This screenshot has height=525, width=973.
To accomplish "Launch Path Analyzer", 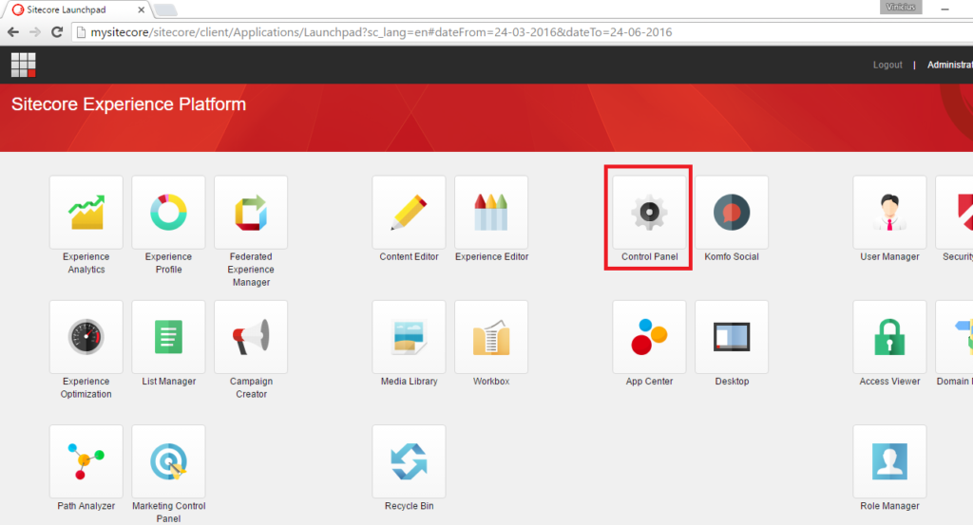I will point(86,461).
